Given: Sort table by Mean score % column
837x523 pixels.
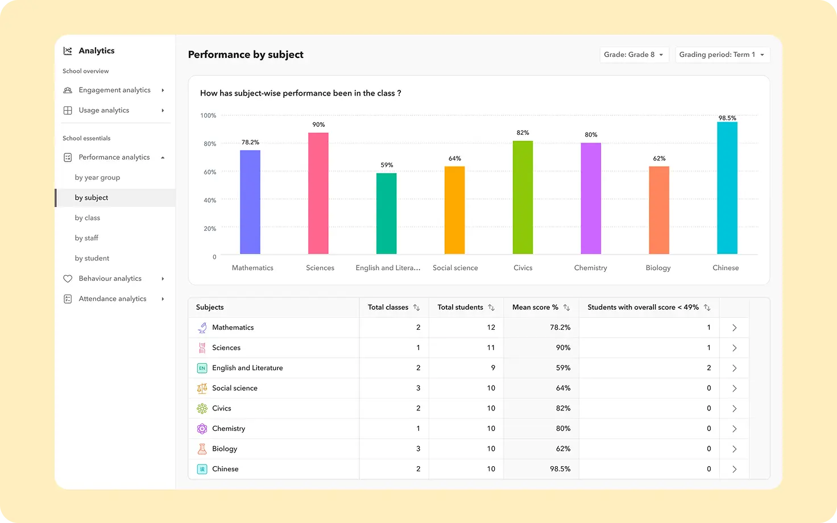Looking at the screenshot, I should pos(566,308).
